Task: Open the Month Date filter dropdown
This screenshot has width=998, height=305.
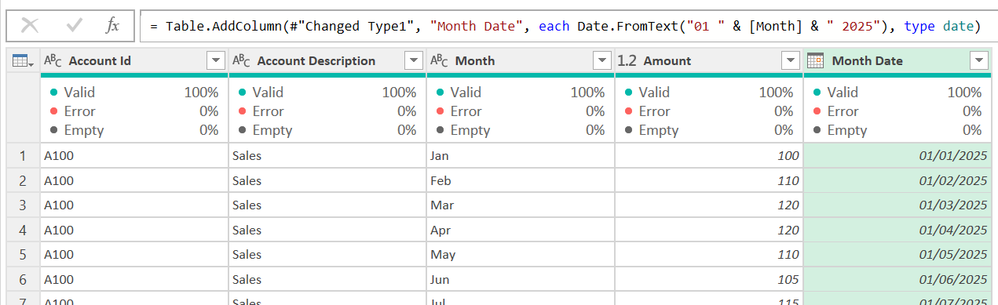Action: [979, 60]
